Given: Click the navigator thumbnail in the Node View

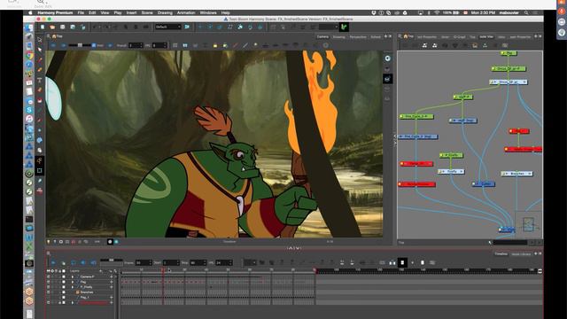Looking at the screenshot, I should [x=528, y=224].
